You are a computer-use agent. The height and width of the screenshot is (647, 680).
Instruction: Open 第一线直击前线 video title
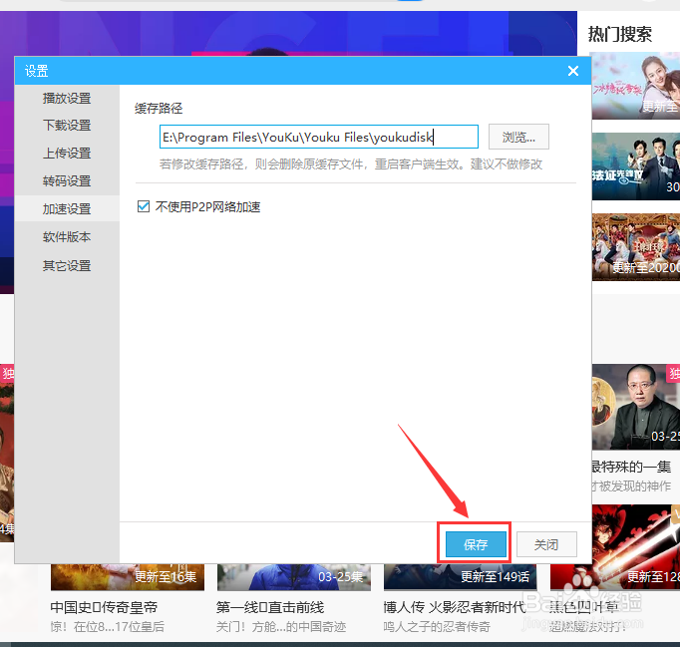click(270, 607)
